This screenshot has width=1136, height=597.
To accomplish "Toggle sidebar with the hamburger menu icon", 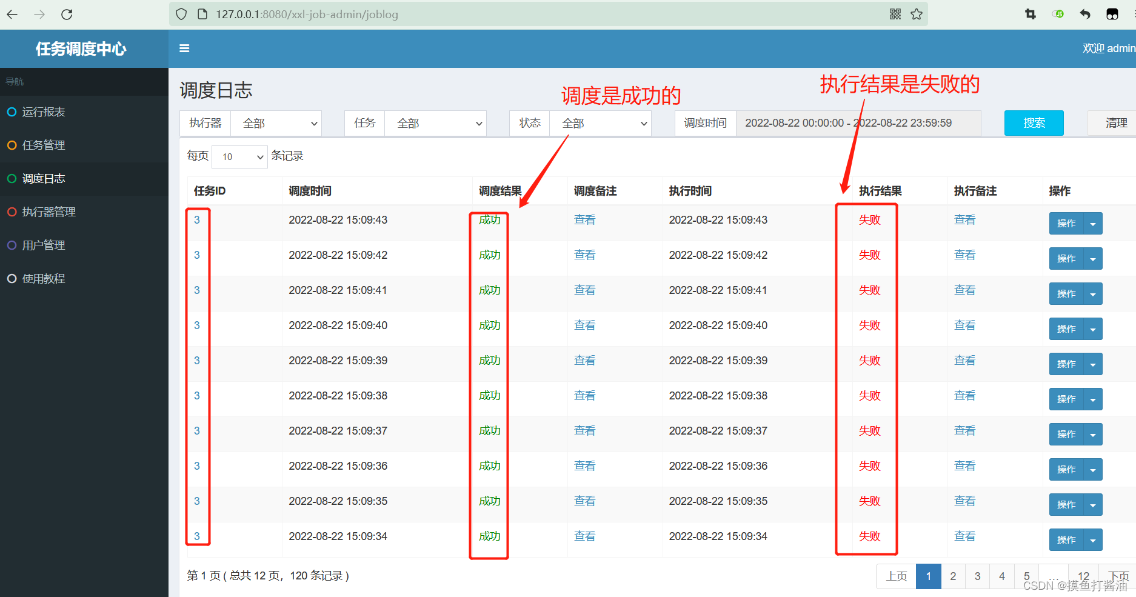I will click(184, 48).
